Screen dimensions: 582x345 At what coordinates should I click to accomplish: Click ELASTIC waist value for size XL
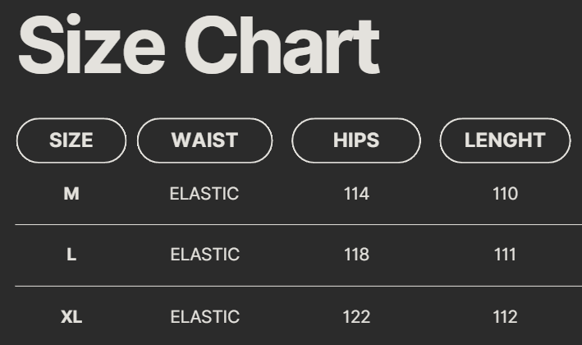[x=204, y=316]
